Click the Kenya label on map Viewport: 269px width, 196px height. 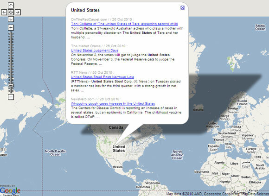253,190
